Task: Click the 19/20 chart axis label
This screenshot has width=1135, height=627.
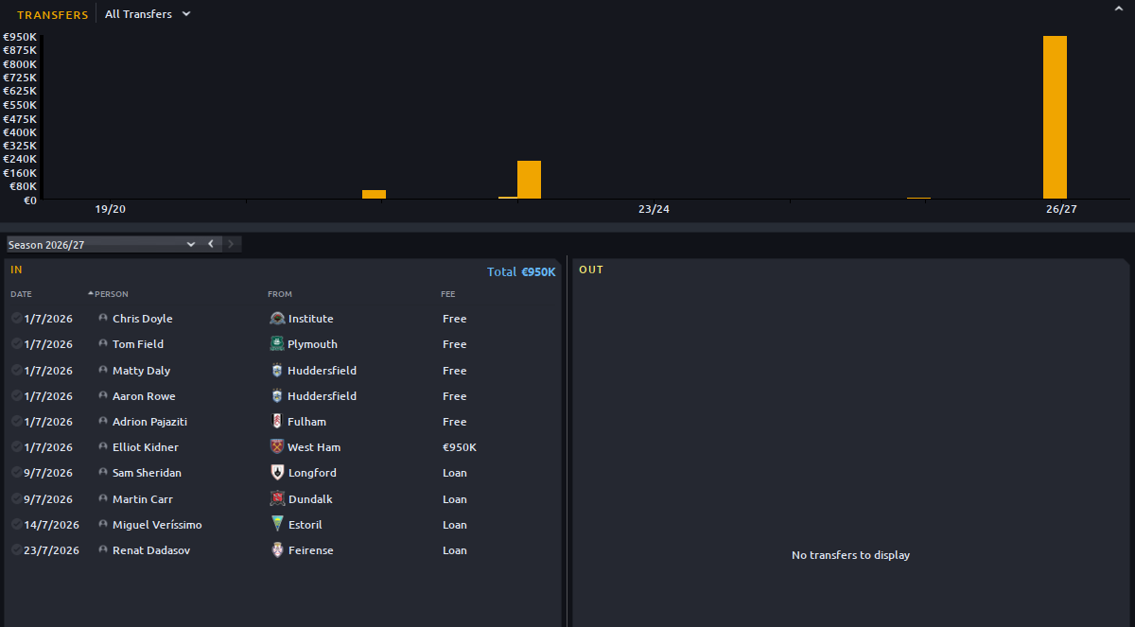Action: coord(111,209)
